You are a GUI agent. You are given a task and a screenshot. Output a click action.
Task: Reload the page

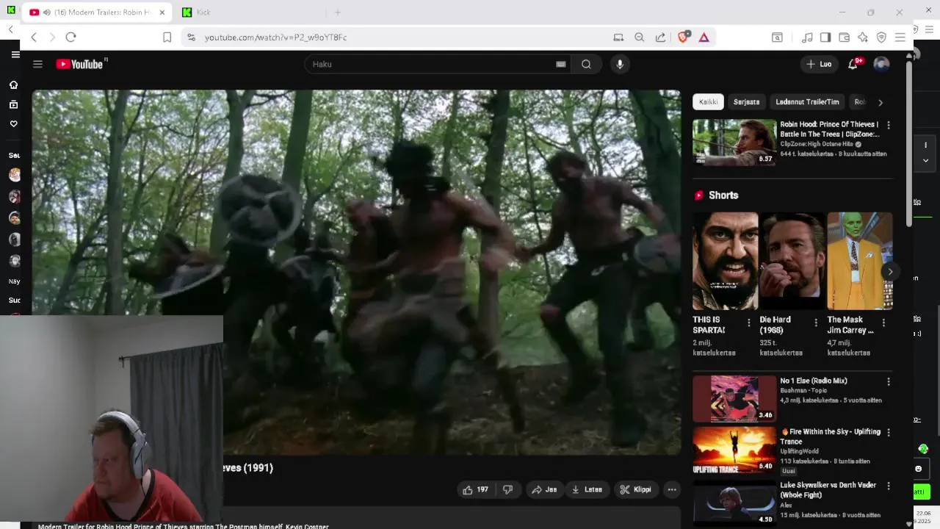tap(70, 37)
